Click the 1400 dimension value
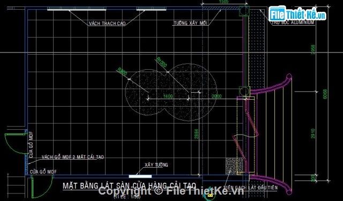343x201 pixels. coord(168,96)
